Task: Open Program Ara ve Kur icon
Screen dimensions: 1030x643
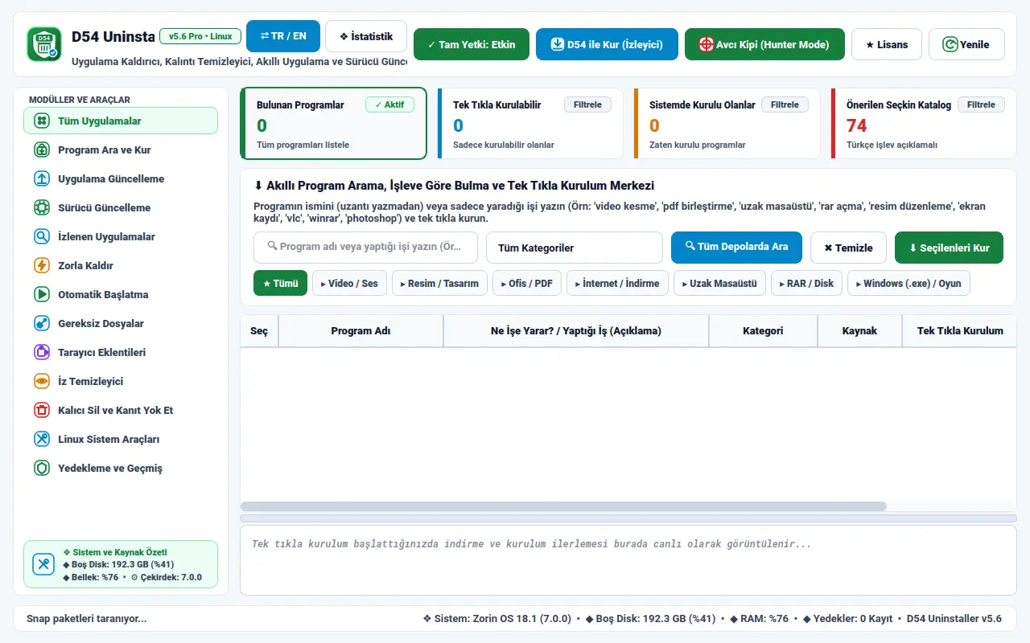Action: pyautogui.click(x=42, y=150)
